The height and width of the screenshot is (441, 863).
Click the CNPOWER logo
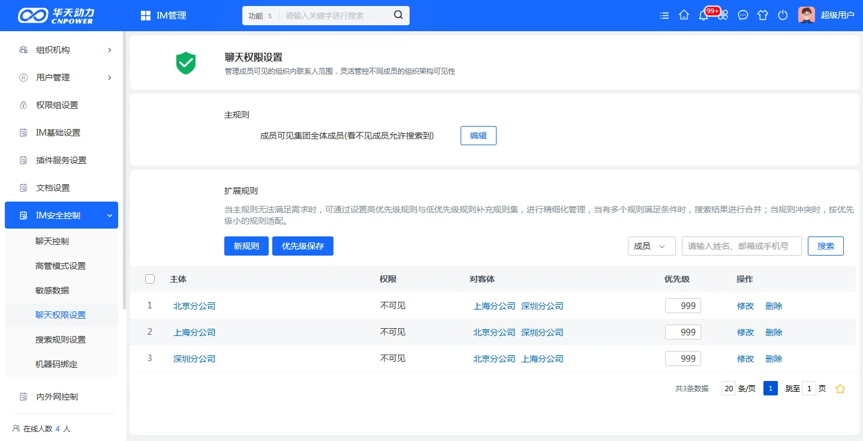[x=56, y=16]
